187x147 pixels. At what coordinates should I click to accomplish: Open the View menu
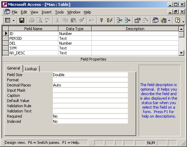(x=34, y=12)
